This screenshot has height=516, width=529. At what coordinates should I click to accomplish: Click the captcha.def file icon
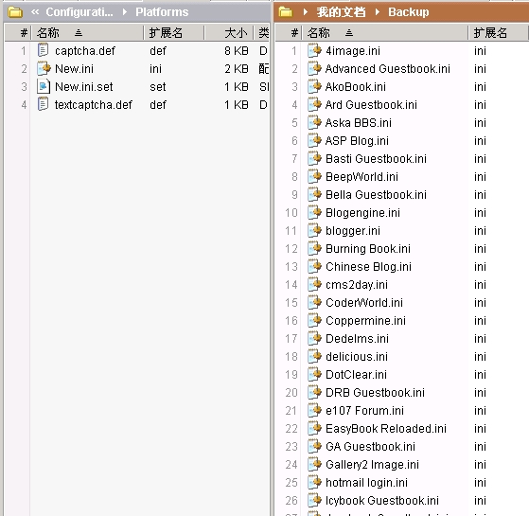coord(44,50)
